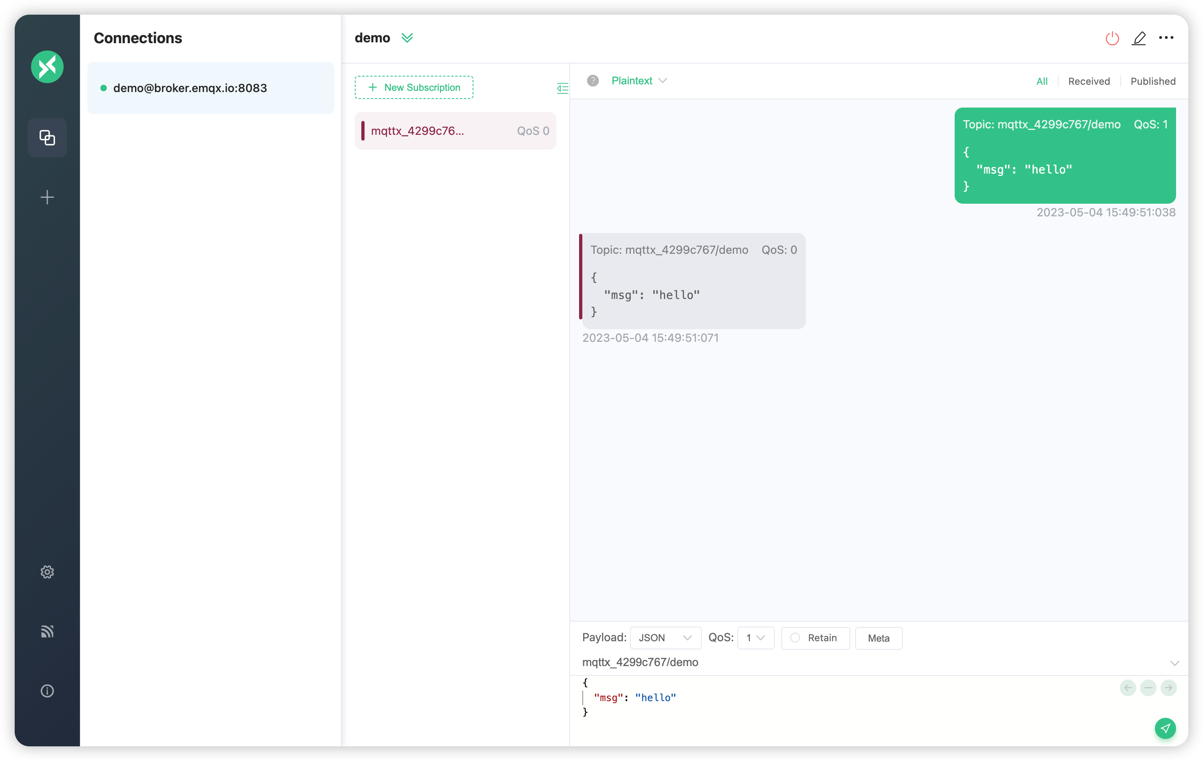
Task: Click the settings gear icon
Action: (x=47, y=572)
